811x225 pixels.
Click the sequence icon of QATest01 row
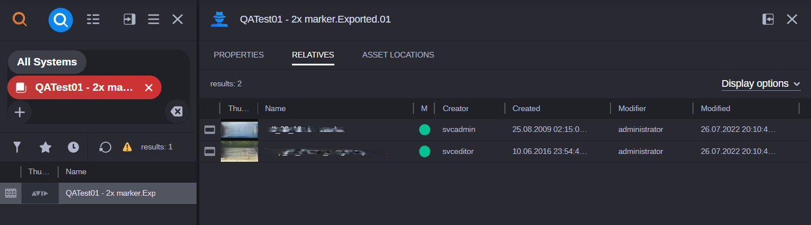(x=11, y=193)
